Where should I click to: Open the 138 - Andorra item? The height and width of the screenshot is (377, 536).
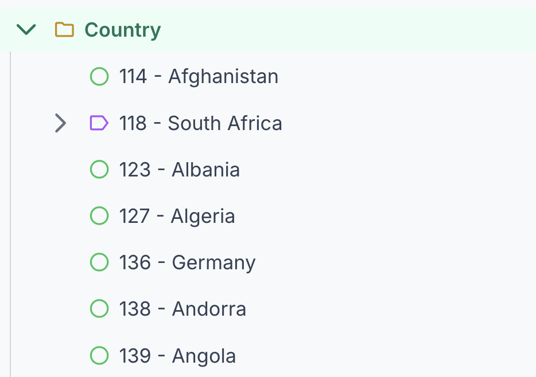coord(182,309)
